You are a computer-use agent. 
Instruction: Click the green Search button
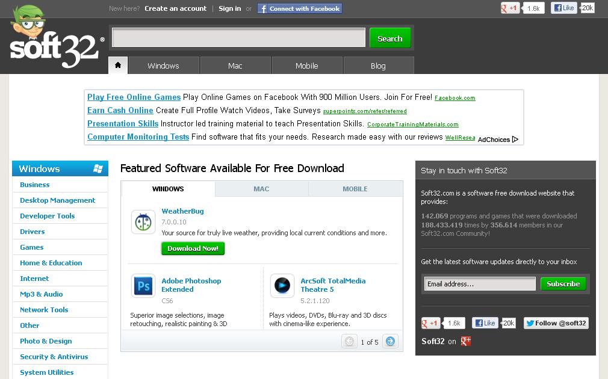pyautogui.click(x=390, y=38)
